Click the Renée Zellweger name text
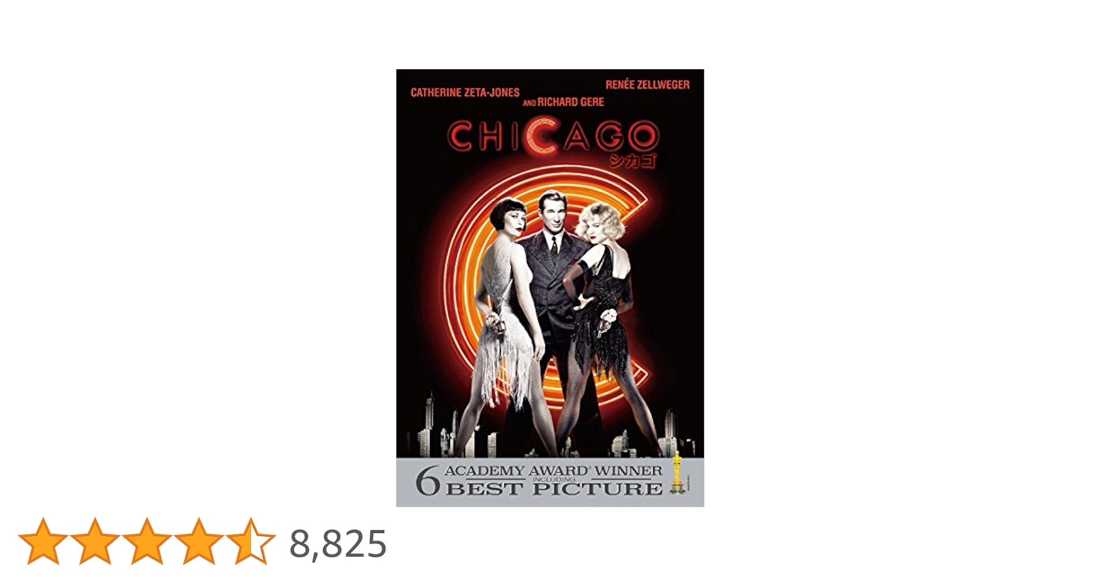Image resolution: width=1102 pixels, height=577 pixels. click(647, 85)
